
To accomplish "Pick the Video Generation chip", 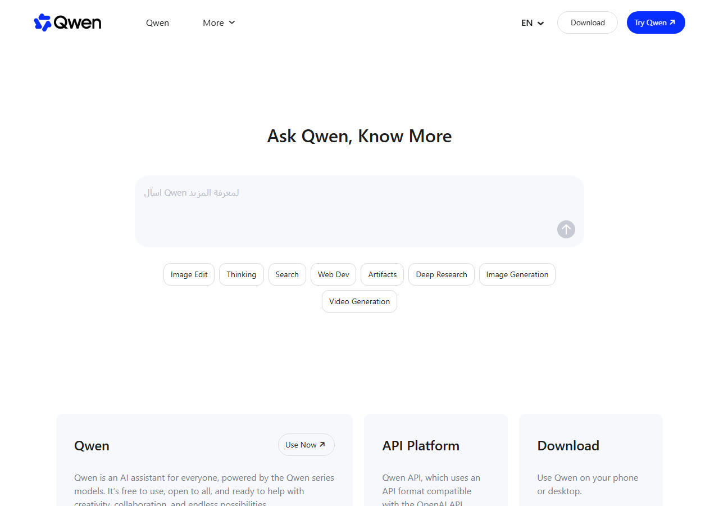I will [359, 301].
